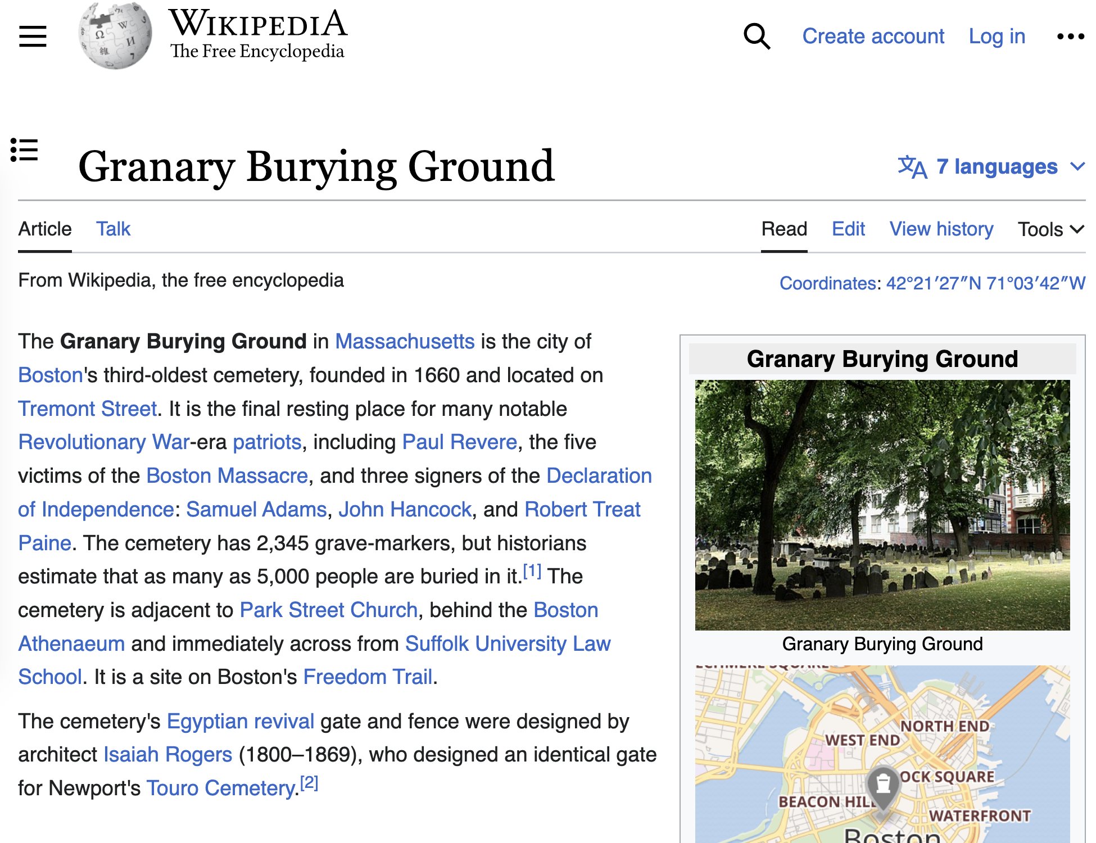Follow the Paul Revere link
This screenshot has height=843, width=1096.
[459, 442]
